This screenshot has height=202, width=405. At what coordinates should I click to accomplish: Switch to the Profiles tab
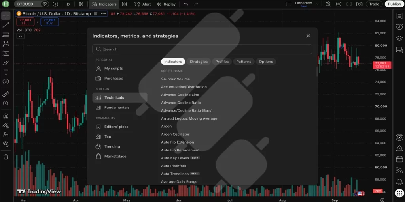(x=222, y=62)
